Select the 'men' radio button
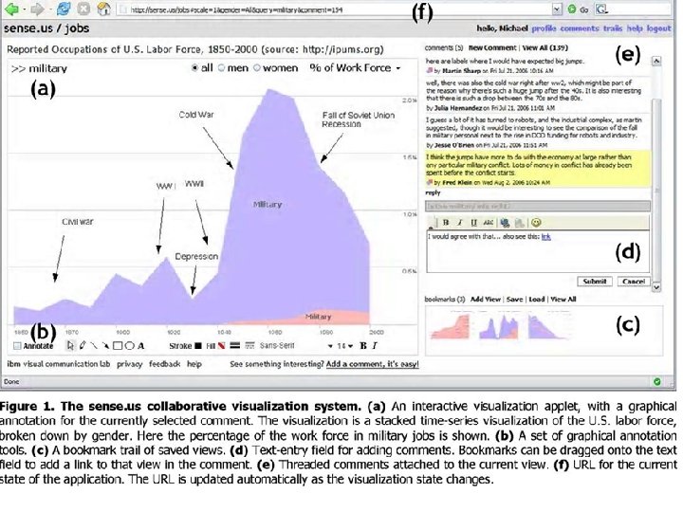This screenshot has height=512, width=683. (x=221, y=68)
